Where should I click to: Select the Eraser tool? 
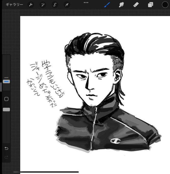pos(136,5)
